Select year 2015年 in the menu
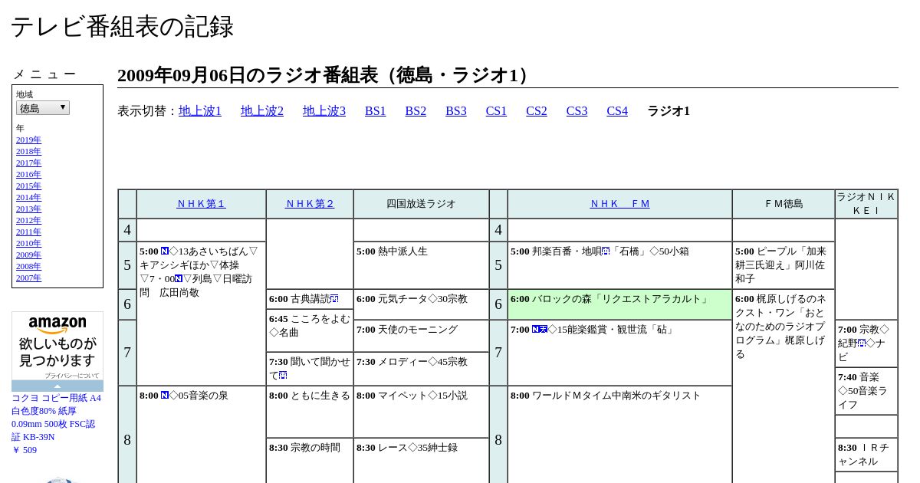920x483 pixels. point(28,186)
